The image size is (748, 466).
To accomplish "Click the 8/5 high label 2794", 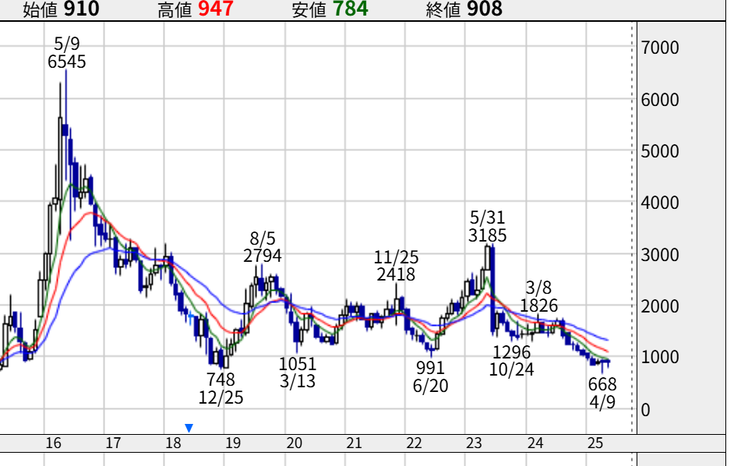I will pos(263,256).
